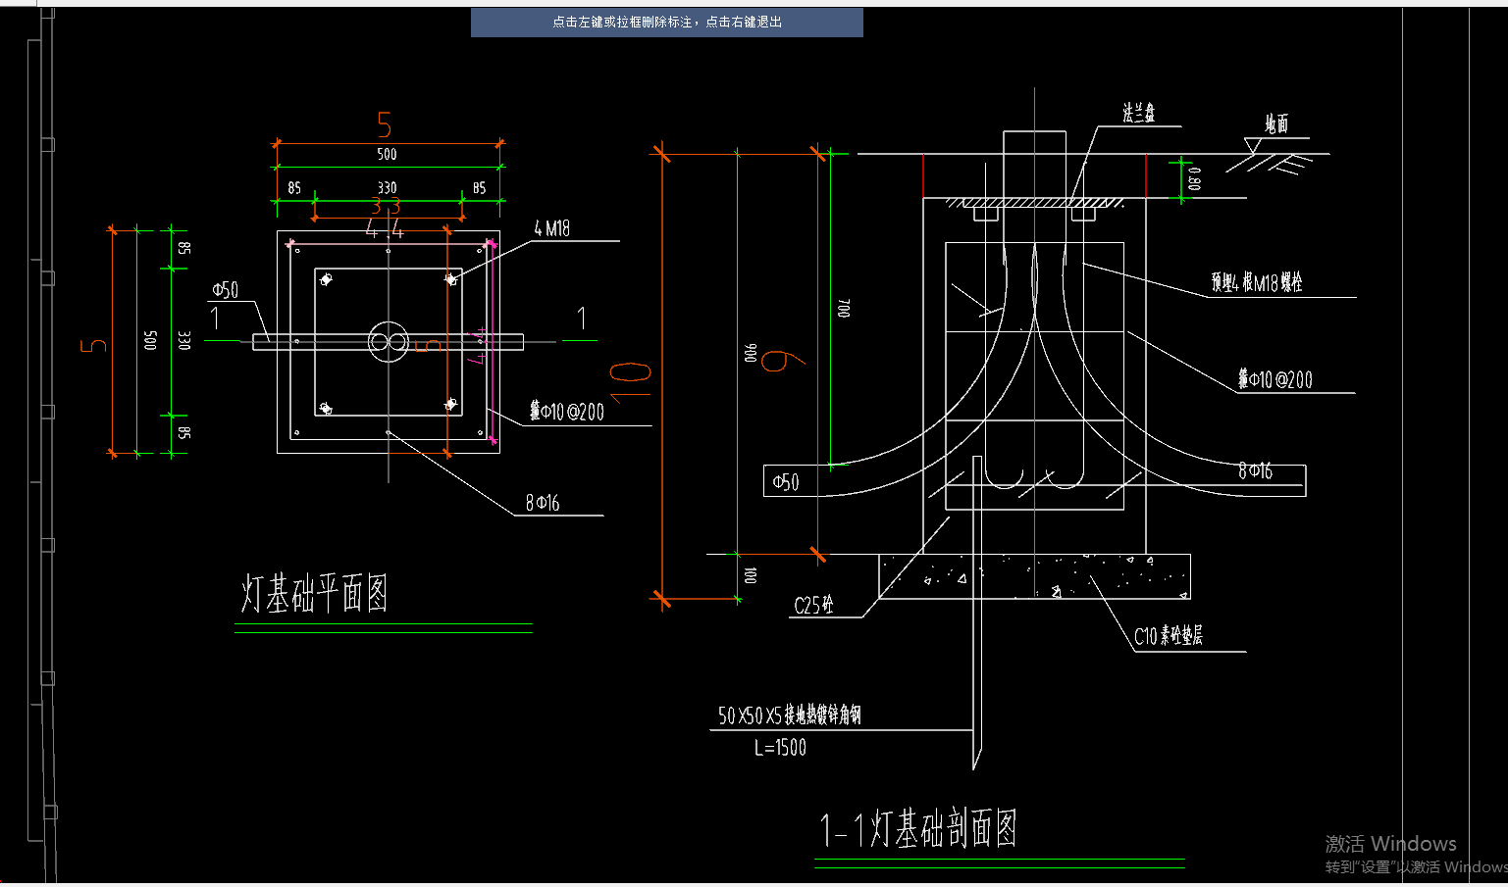Screen dimensions: 1508x887
Task: Click the '地面' ground level label
Action: coord(1276,123)
